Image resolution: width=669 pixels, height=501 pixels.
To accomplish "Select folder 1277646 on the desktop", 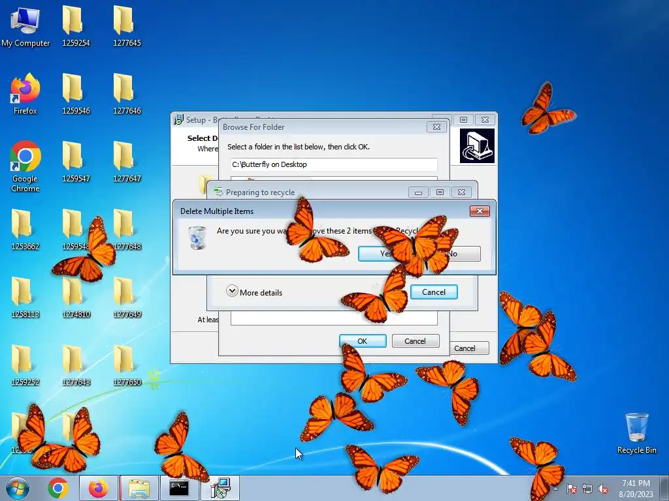I will tap(127, 94).
